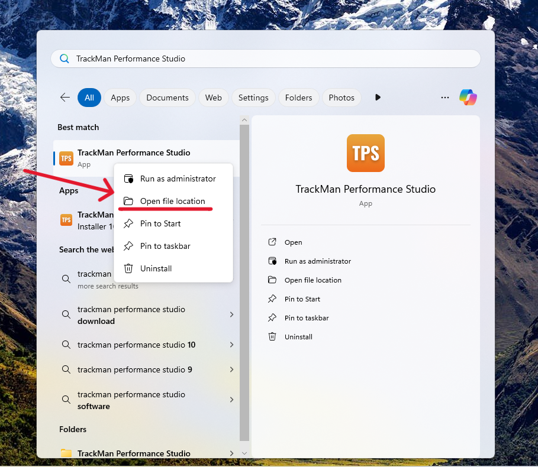This screenshot has height=467, width=538.
Task: Switch to the Photos filter tab
Action: 342,98
